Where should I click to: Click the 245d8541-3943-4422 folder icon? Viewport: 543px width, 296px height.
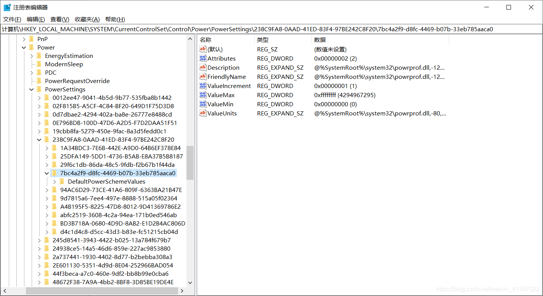[x=47, y=240]
